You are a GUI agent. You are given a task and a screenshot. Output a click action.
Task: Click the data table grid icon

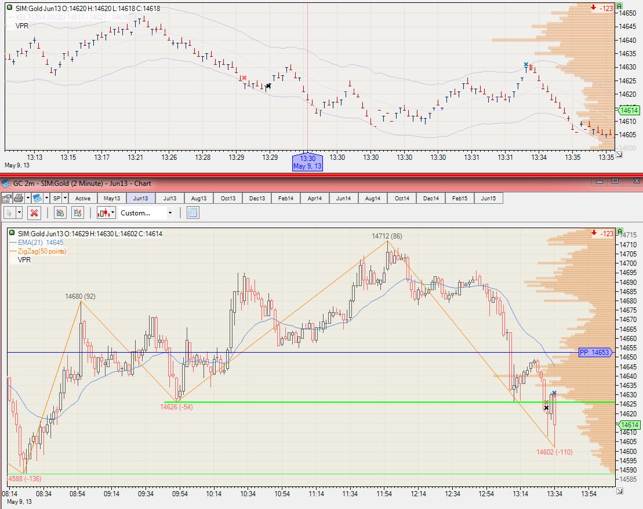pyautogui.click(x=193, y=213)
